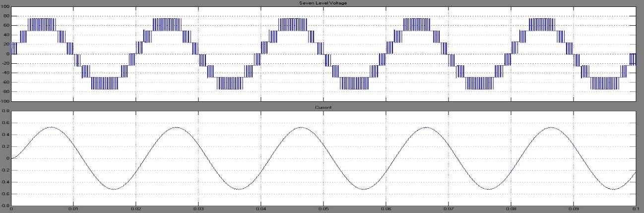Screen dimensions: 644x213
Task: Click the 0.2 label on current axis
Action: click(x=6, y=146)
